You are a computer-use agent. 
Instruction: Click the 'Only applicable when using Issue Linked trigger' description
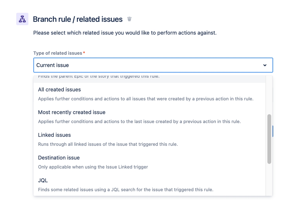[93, 167]
